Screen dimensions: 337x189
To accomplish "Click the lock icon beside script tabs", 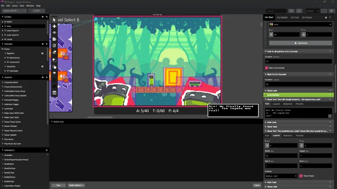I will pyautogui.click(x=325, y=17).
